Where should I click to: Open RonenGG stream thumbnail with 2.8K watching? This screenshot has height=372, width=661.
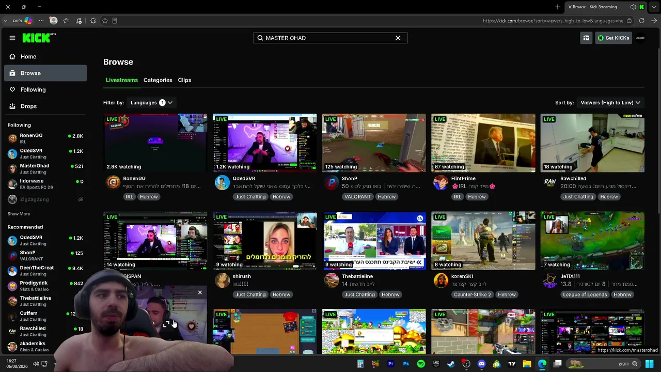(155, 143)
